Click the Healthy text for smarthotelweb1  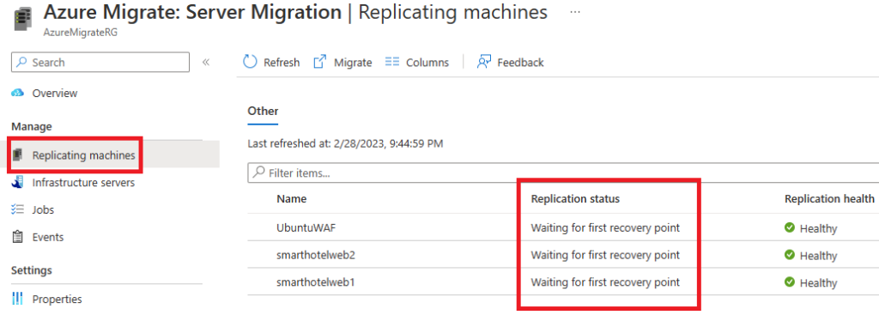[x=818, y=283]
